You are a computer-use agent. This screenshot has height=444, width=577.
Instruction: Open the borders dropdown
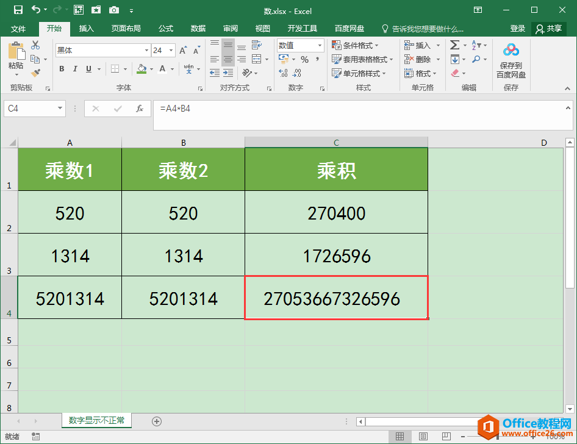pos(125,69)
